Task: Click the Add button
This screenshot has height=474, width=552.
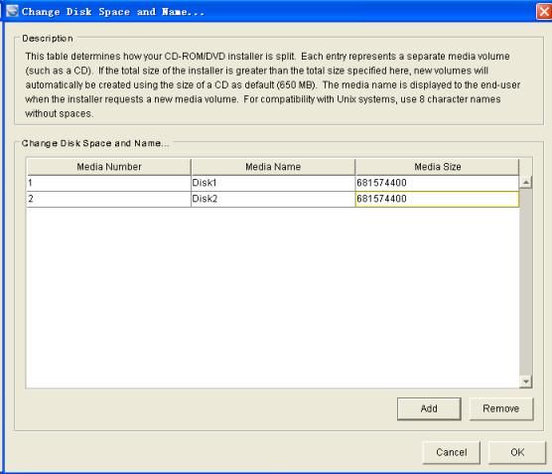Action: coord(429,408)
